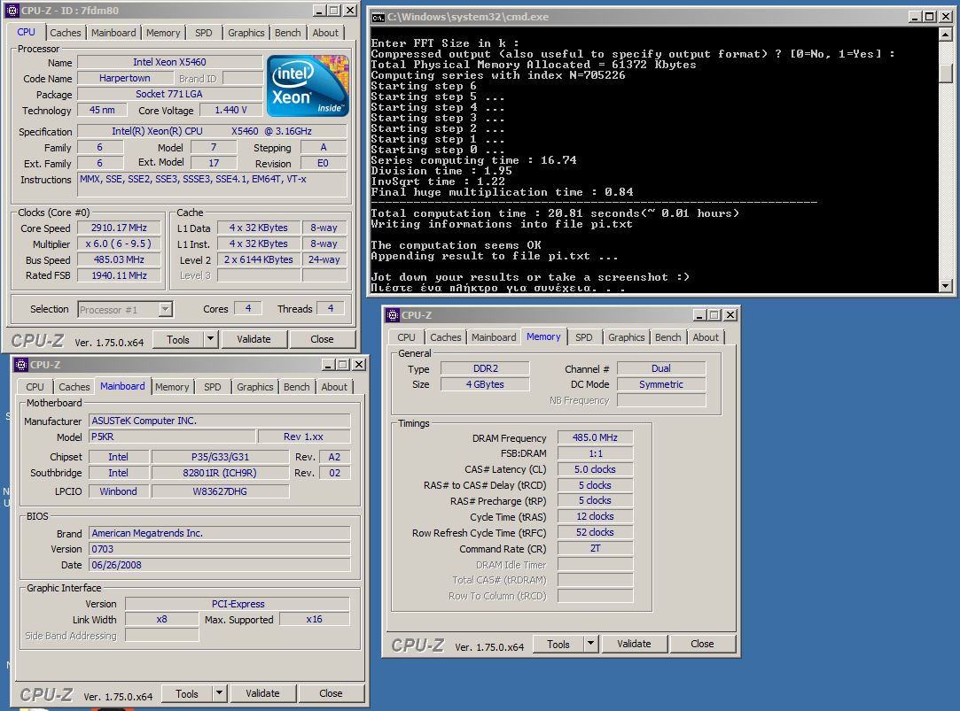The image size is (960, 711).
Task: Click Validate button in the Mainboard window
Action: point(262,694)
